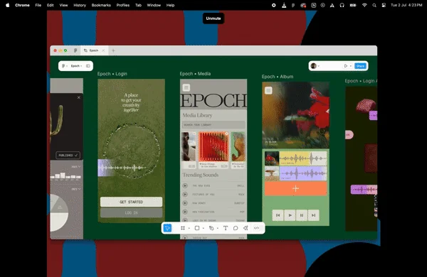Viewport: 427px width, 277px height.
Task: Open Pen tool options dropdown
Action: (217, 228)
